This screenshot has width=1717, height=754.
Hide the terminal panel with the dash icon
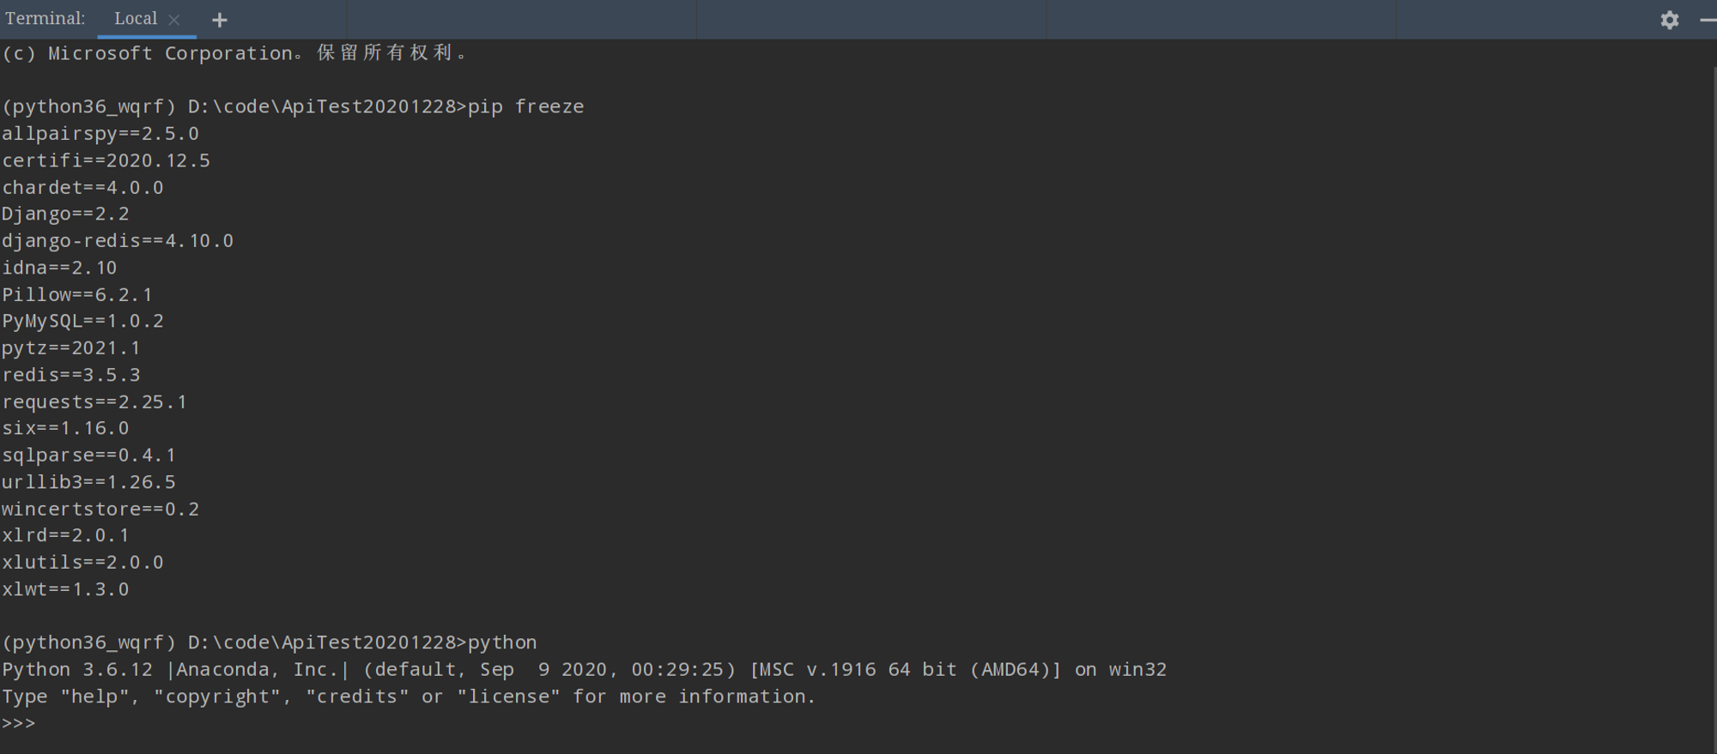(1708, 20)
